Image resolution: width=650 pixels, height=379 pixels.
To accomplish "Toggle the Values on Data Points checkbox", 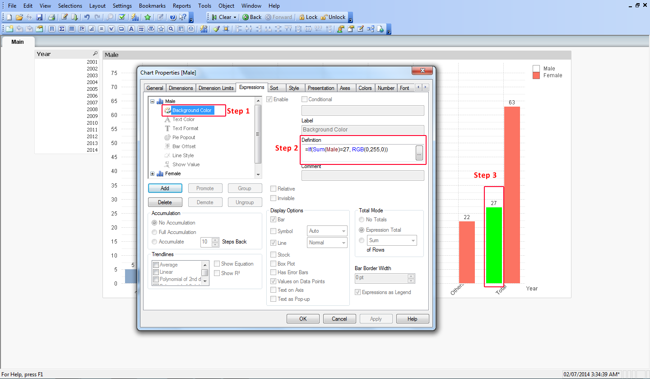I will (x=274, y=281).
